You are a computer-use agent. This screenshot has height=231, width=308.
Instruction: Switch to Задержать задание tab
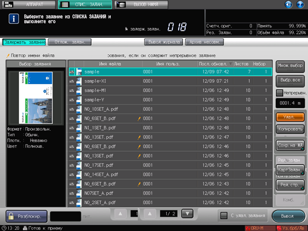[x=24, y=42]
